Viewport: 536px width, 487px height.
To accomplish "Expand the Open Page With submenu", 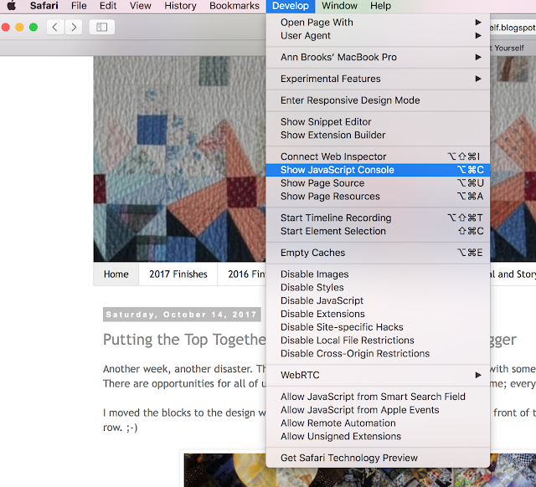I will [378, 23].
